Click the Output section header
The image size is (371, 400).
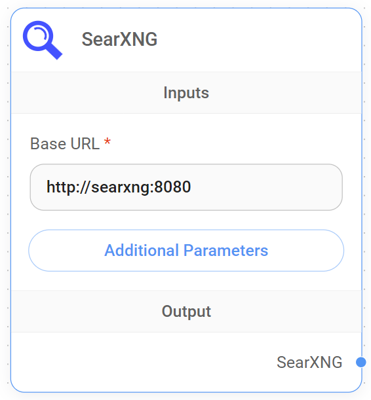pos(186,311)
